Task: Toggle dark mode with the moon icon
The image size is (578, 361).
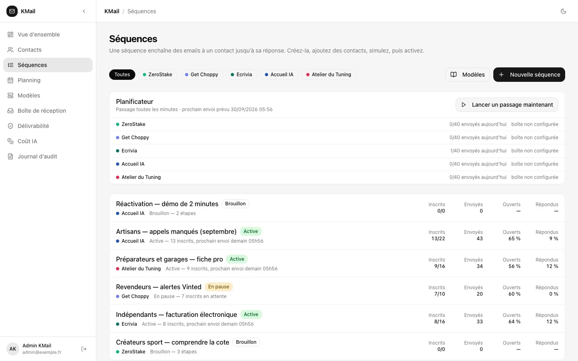Action: (x=564, y=11)
